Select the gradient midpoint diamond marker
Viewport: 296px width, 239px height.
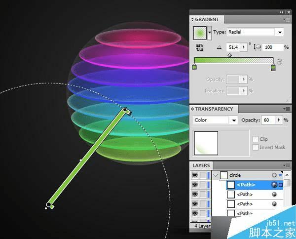229,55
